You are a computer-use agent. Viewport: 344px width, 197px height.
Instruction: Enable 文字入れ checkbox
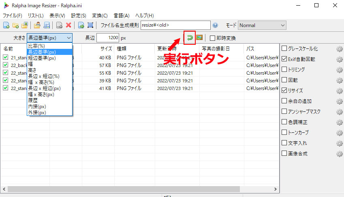point(284,143)
